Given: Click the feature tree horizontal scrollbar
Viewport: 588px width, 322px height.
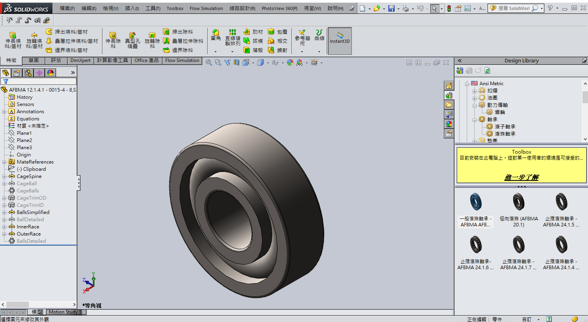Looking at the screenshot, I should coord(38,304).
